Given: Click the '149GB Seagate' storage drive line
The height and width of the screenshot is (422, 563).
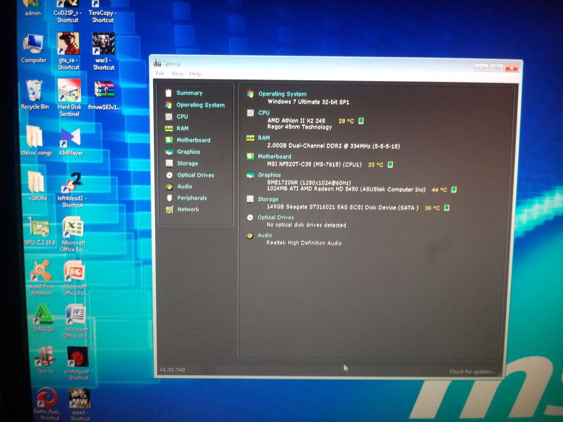Looking at the screenshot, I should coord(343,207).
